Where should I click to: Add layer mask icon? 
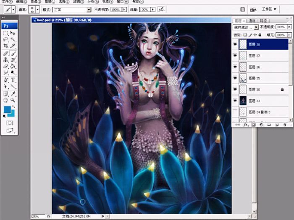[x=253, y=124]
